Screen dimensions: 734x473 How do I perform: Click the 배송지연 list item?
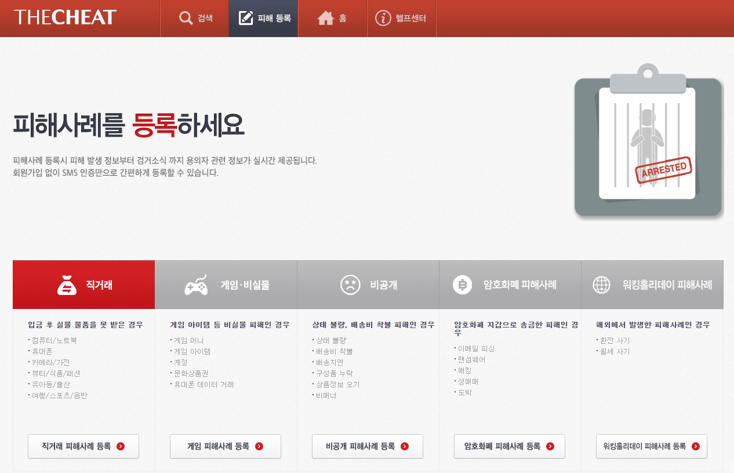pos(329,362)
